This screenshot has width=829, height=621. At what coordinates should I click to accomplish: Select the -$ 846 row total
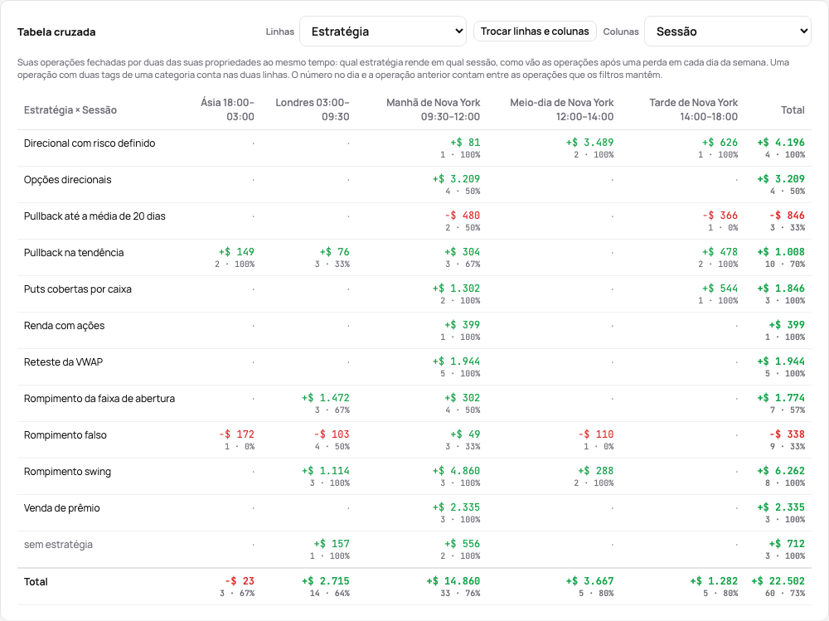pos(787,216)
